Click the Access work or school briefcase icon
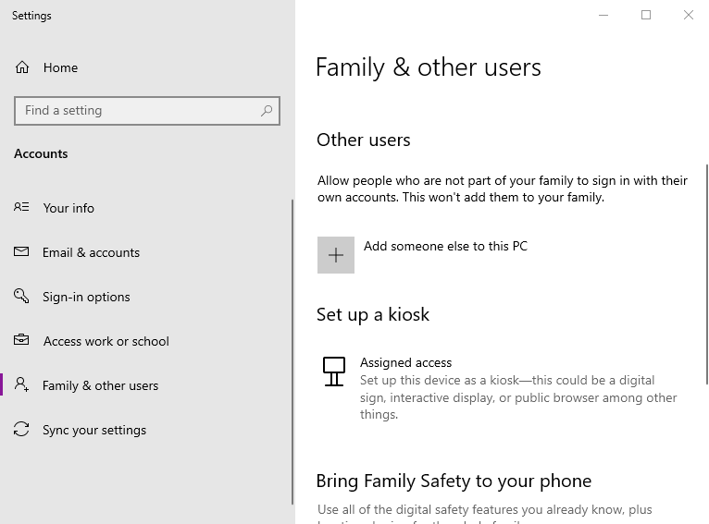 [21, 341]
